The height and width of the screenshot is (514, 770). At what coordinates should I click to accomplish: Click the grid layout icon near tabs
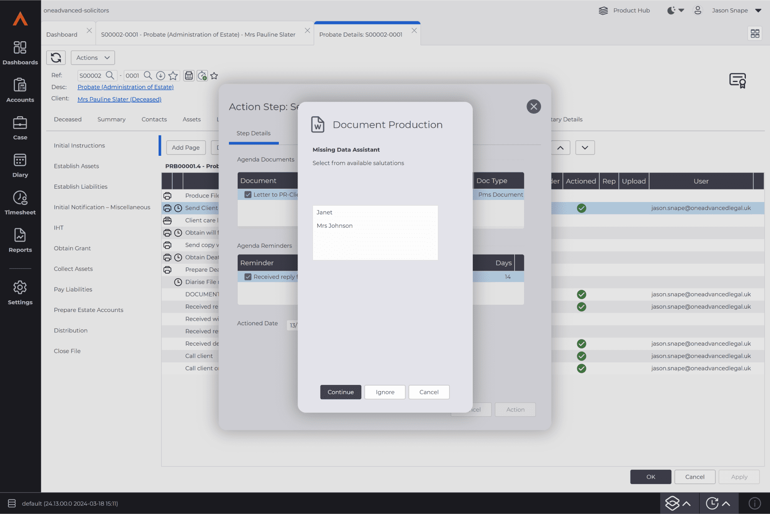[755, 34]
